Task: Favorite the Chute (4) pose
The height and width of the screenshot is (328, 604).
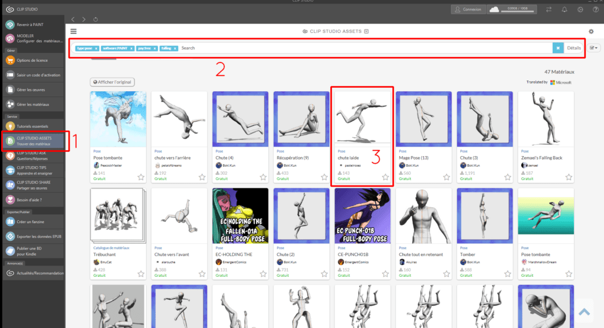Action: 263,177
